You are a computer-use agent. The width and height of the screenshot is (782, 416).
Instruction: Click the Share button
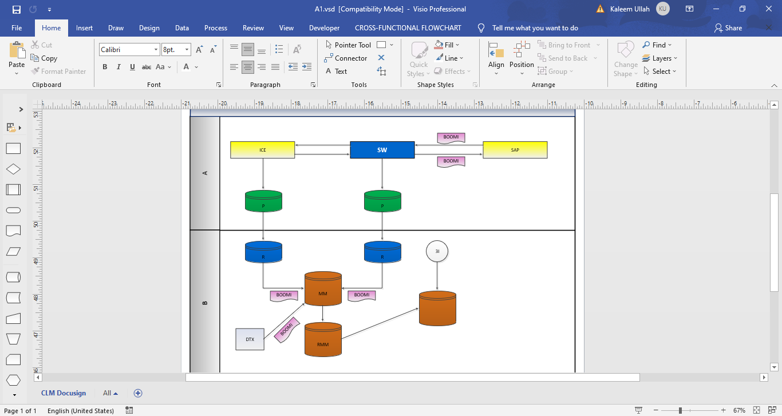pos(728,27)
